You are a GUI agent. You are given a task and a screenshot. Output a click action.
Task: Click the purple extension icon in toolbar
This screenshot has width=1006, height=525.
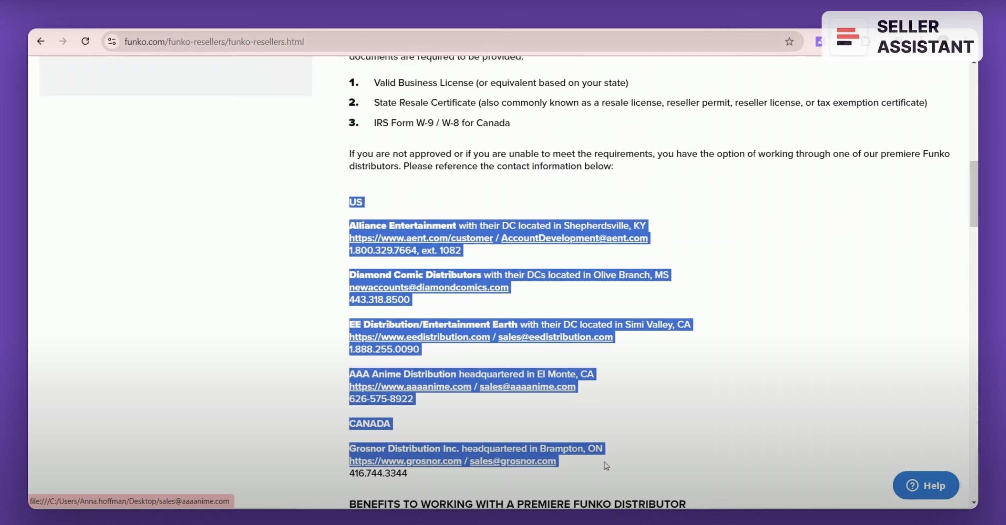819,41
